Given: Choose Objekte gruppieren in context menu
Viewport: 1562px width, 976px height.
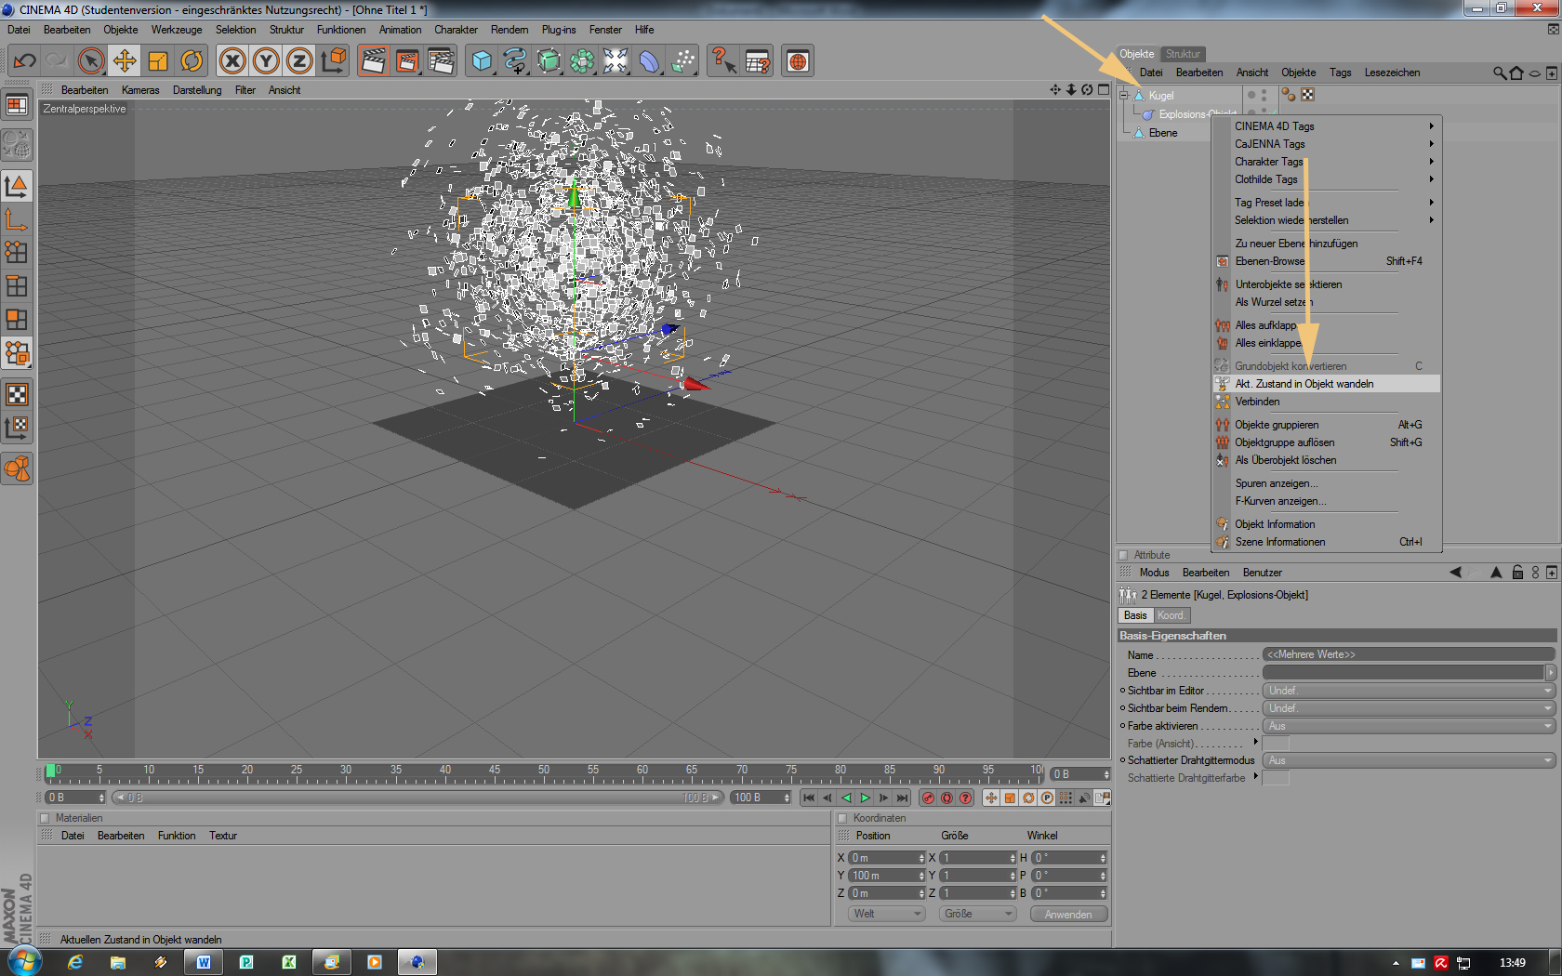Looking at the screenshot, I should click(x=1326, y=425).
